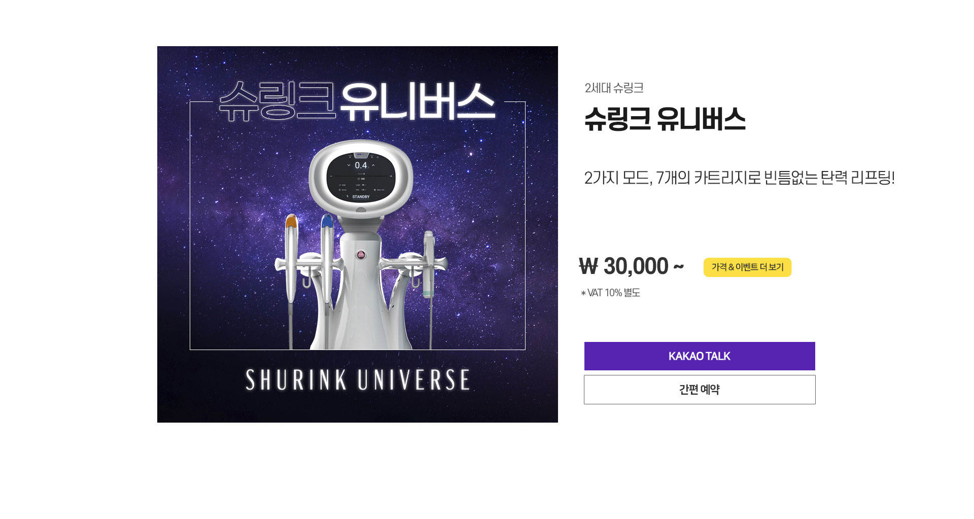Viewport: 974px width, 519px height.
Task: Click the STANDBY label on the device display
Action: [361, 197]
